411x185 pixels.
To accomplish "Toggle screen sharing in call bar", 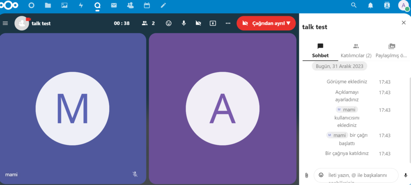I will [213, 23].
